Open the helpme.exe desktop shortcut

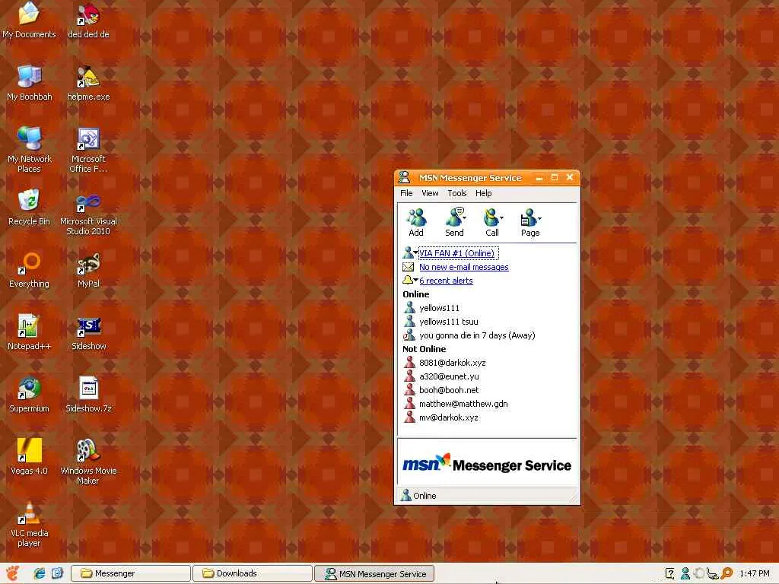pos(88,83)
